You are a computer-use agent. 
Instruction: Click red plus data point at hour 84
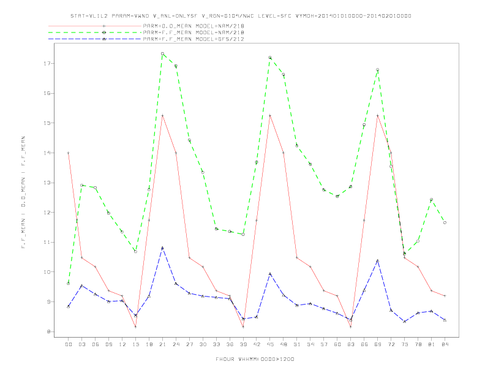[x=445, y=296]
